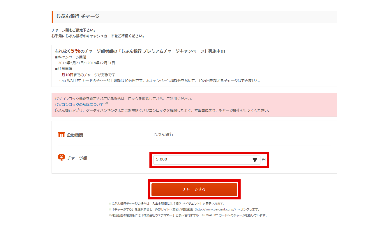Click the footnote containing the paygent.co.jp URL
This screenshot has width=388, height=225.
click(184, 209)
